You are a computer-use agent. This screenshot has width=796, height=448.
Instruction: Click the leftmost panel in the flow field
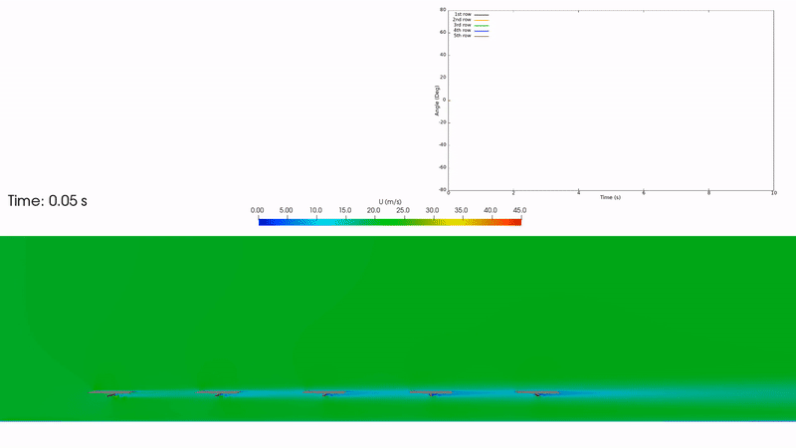click(x=111, y=393)
